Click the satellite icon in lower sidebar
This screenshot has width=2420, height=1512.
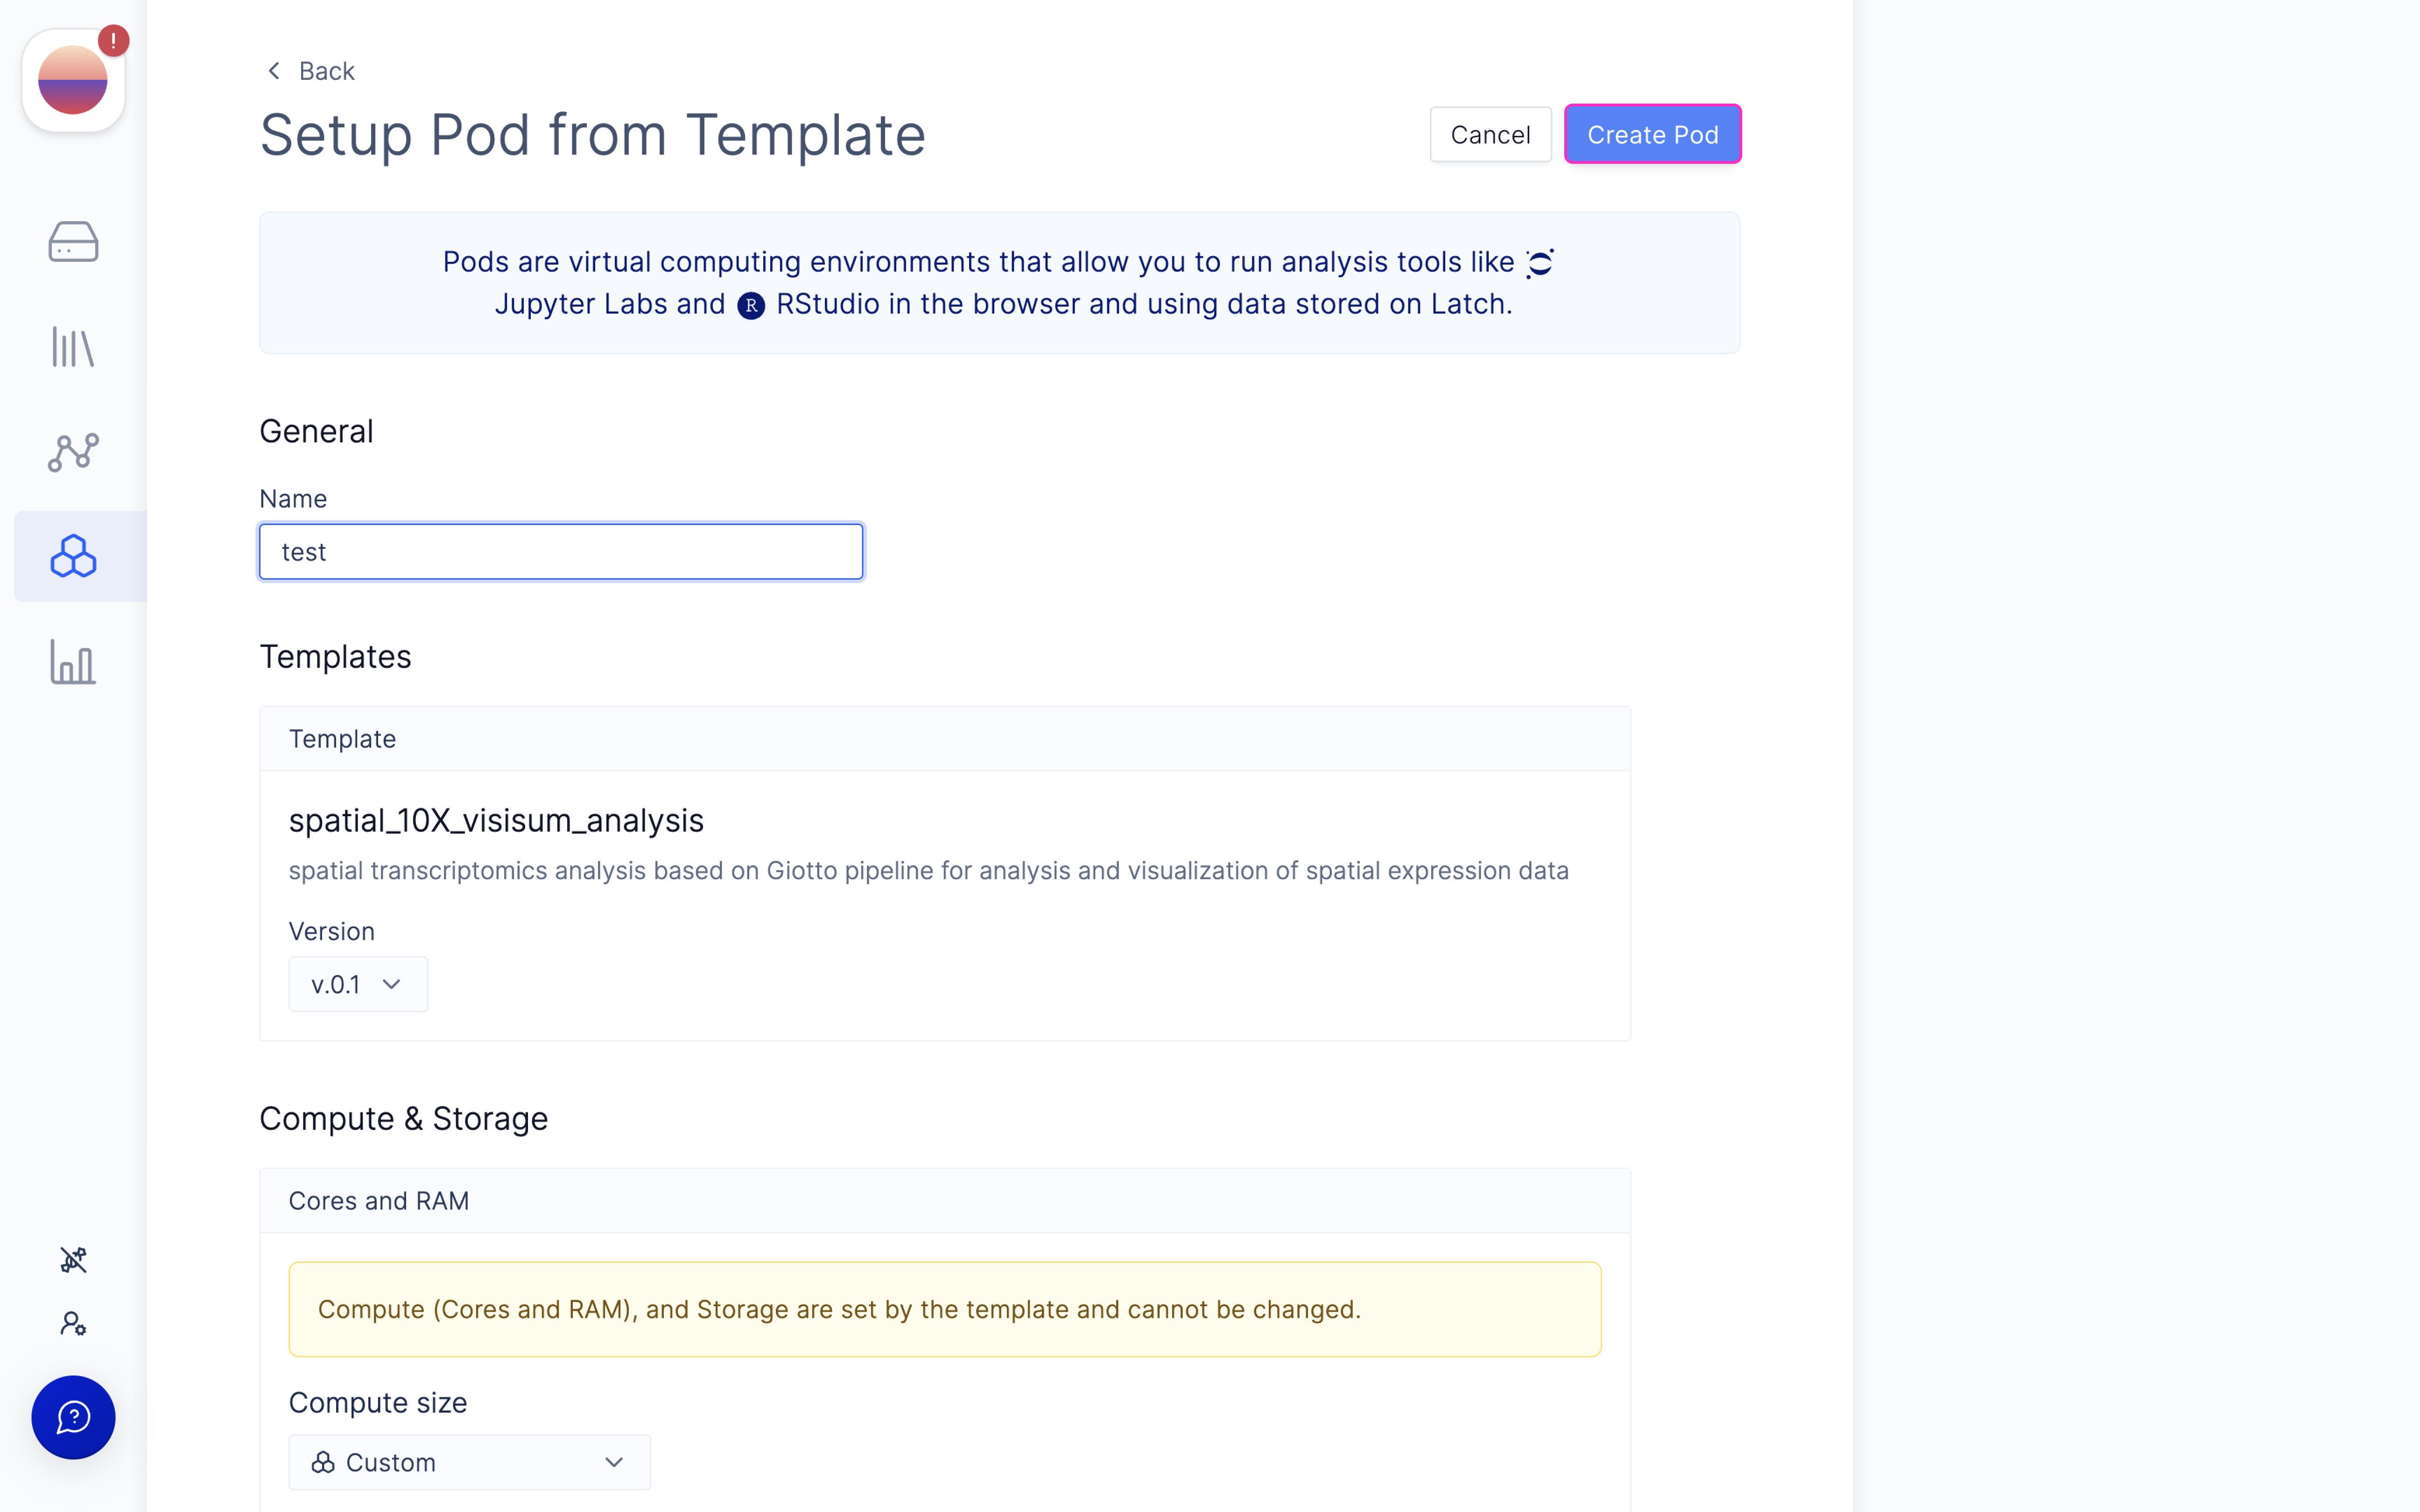[73, 1259]
